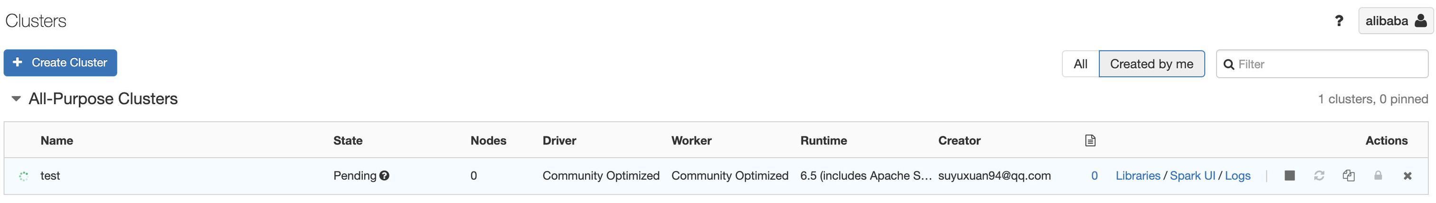
Task: Open the alibaba user account menu
Action: tap(1396, 21)
